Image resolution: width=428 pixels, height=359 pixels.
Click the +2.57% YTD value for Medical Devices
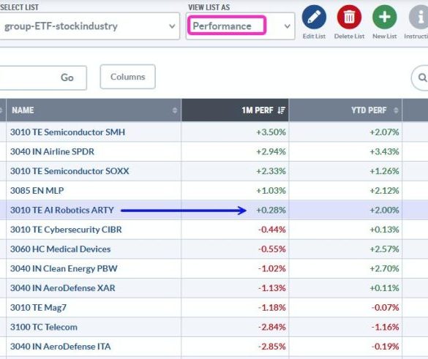[384, 249]
